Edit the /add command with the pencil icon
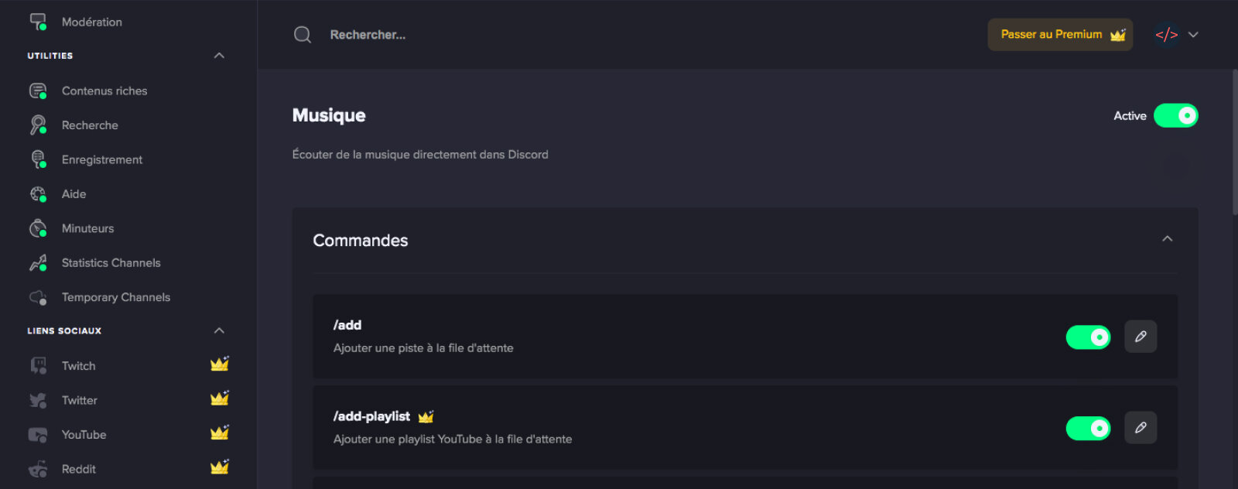 point(1141,337)
